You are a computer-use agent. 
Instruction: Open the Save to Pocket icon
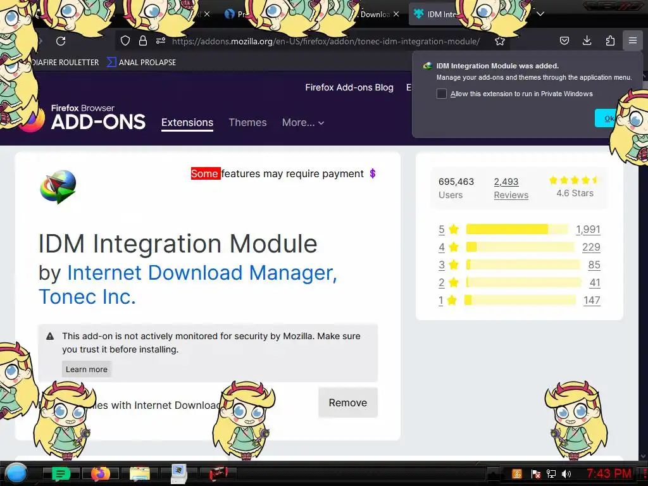click(564, 40)
